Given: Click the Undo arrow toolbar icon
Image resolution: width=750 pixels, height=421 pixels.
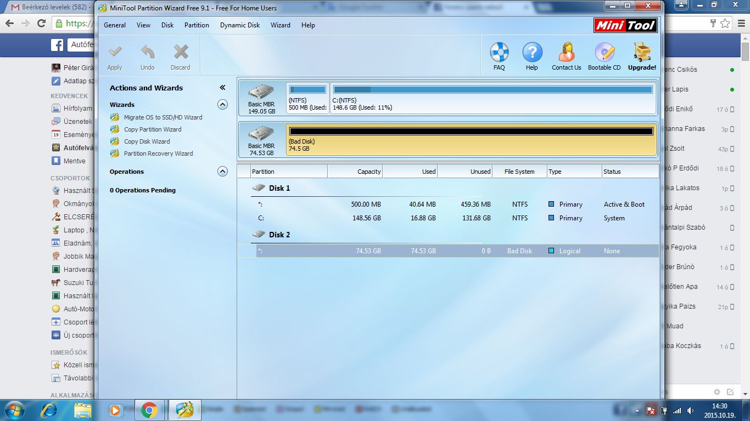Looking at the screenshot, I should point(147,52).
